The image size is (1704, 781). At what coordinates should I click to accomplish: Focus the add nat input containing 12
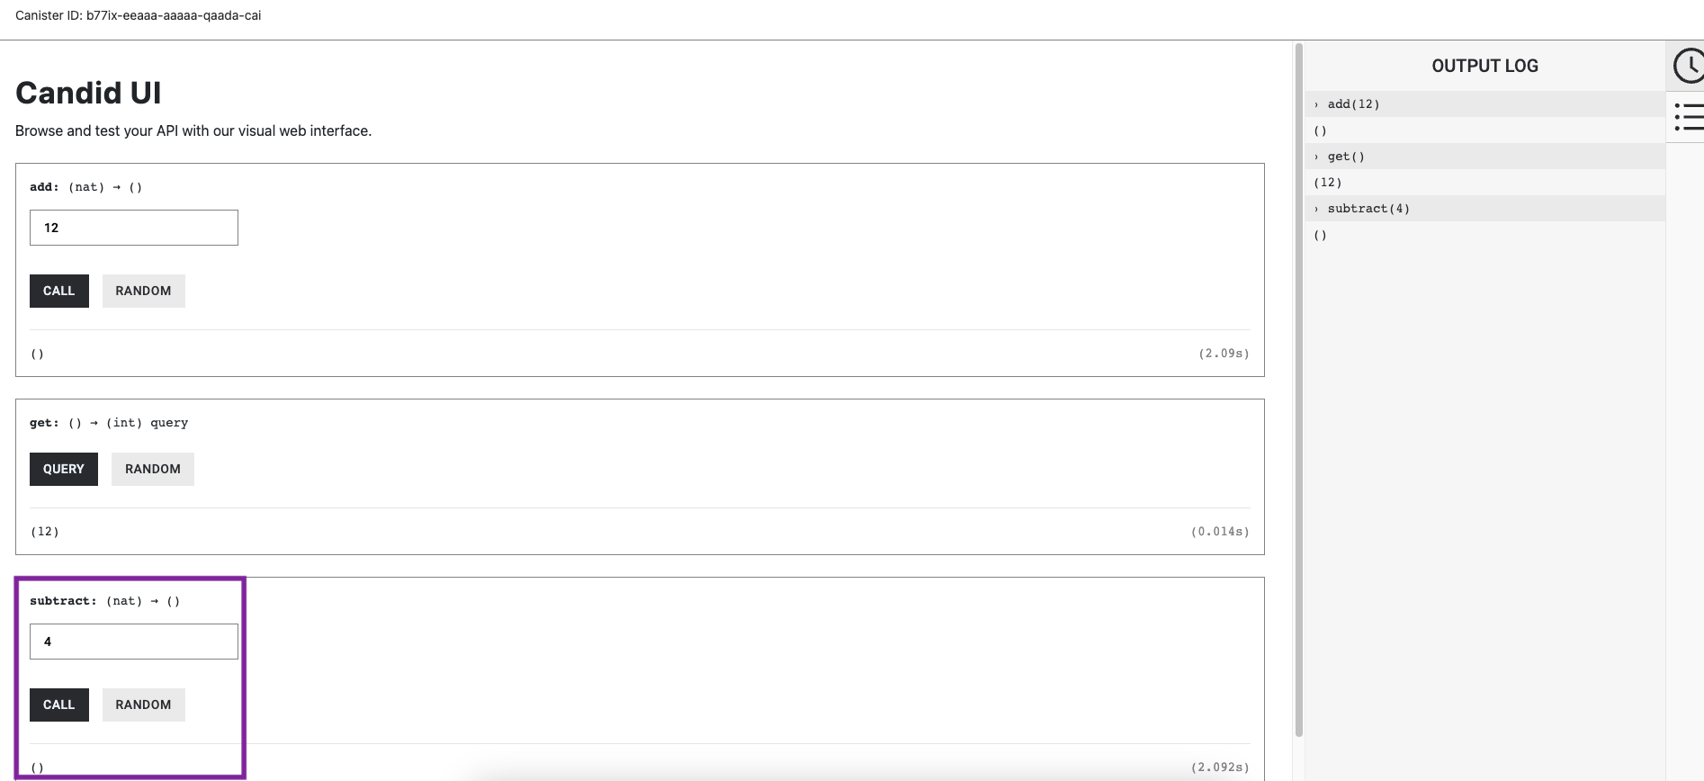(x=133, y=228)
